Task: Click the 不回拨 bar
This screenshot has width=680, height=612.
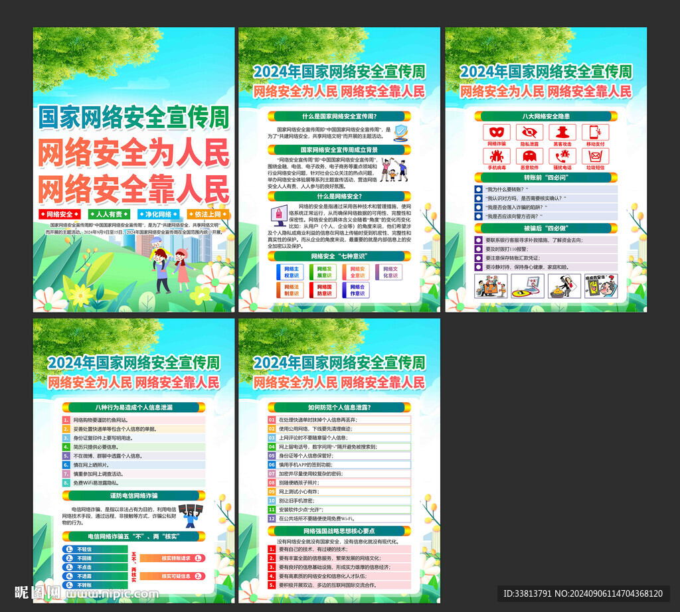Action: [x=95, y=558]
